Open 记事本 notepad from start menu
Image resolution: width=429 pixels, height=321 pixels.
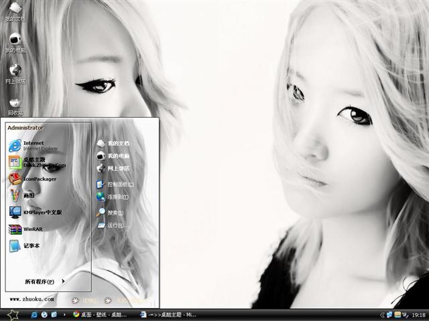24,245
